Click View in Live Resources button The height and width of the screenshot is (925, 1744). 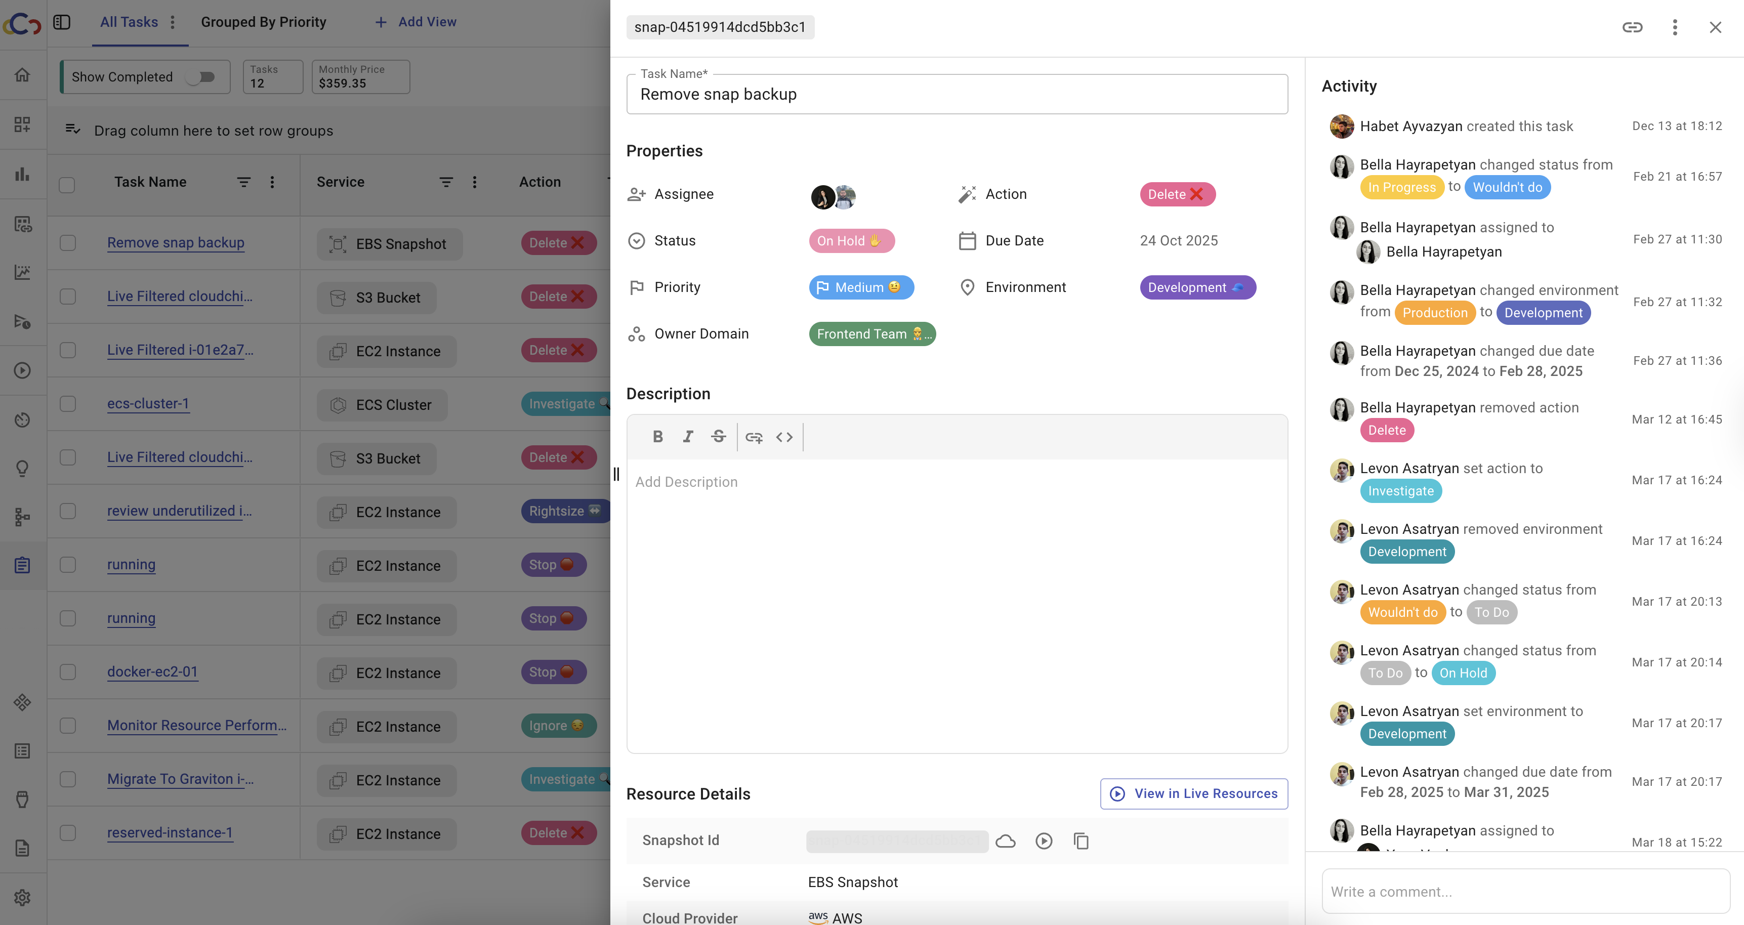(1193, 793)
